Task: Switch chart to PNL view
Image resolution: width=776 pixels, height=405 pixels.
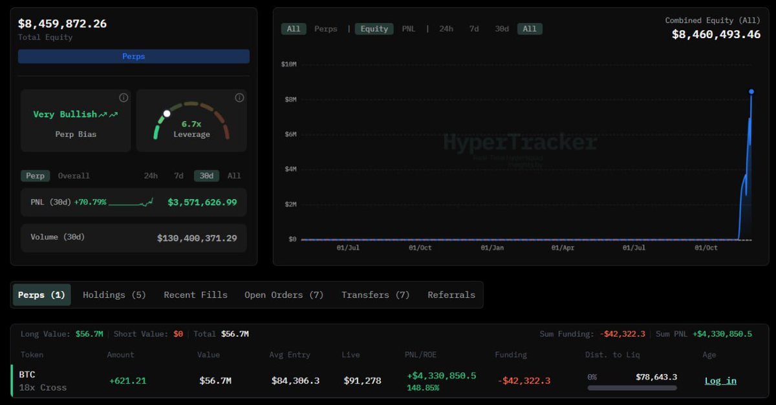Action: click(409, 29)
